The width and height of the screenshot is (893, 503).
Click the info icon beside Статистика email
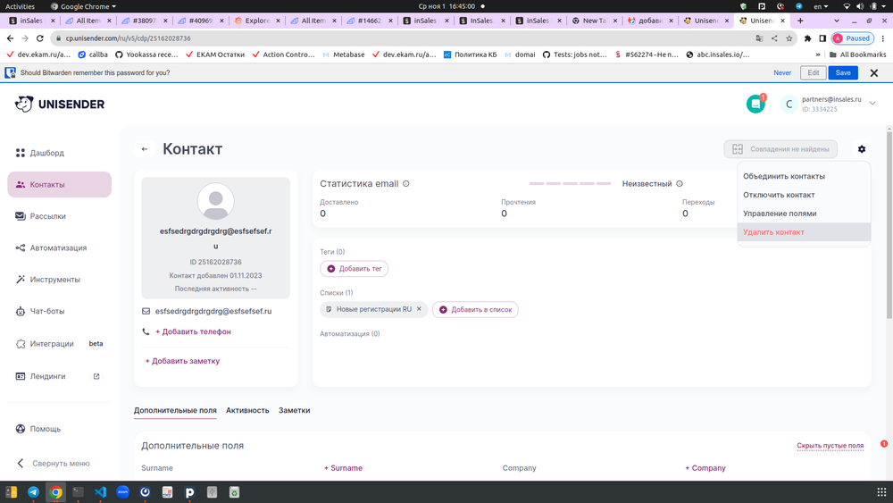[406, 184]
